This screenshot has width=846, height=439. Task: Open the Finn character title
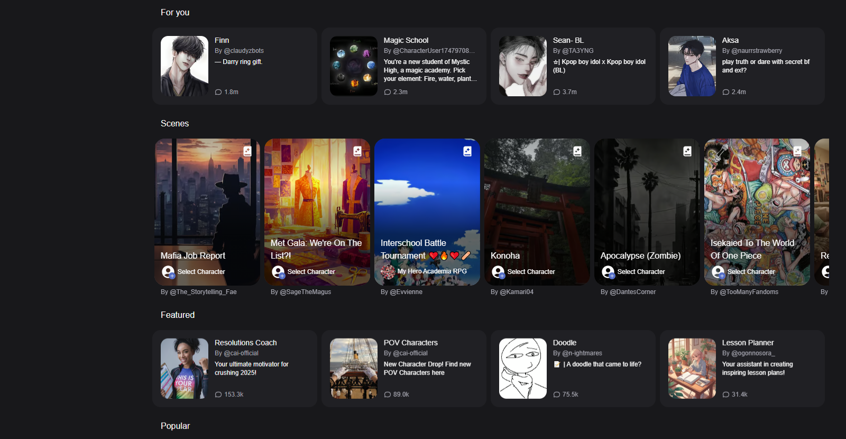tap(222, 40)
